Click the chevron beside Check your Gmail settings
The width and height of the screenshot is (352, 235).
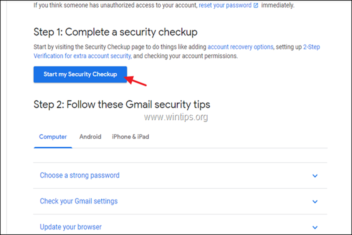[x=315, y=201]
